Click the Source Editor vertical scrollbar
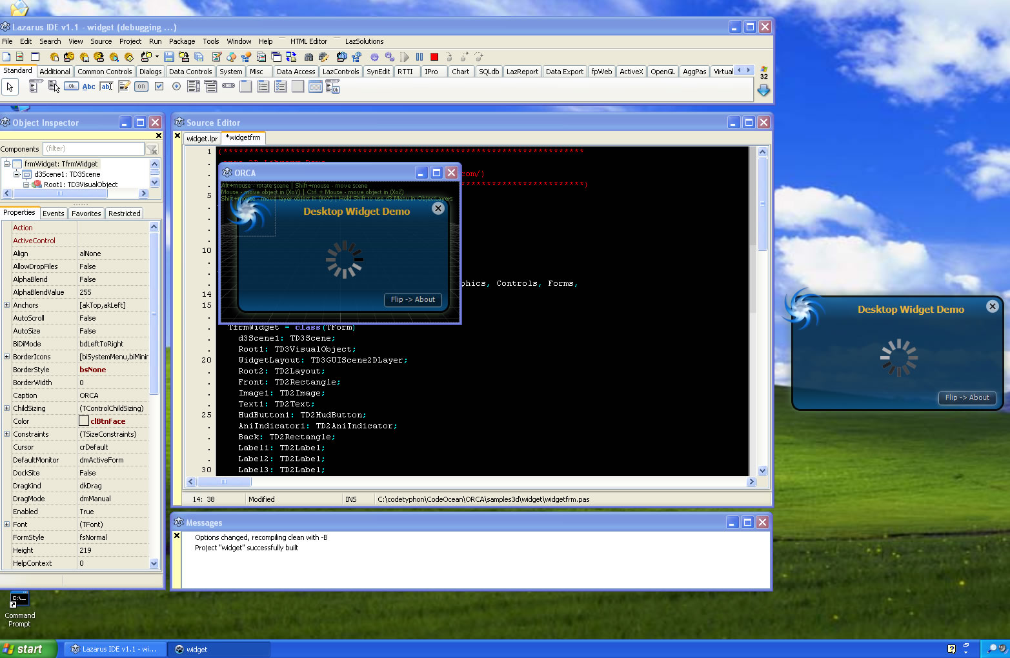This screenshot has height=658, width=1010. click(762, 311)
